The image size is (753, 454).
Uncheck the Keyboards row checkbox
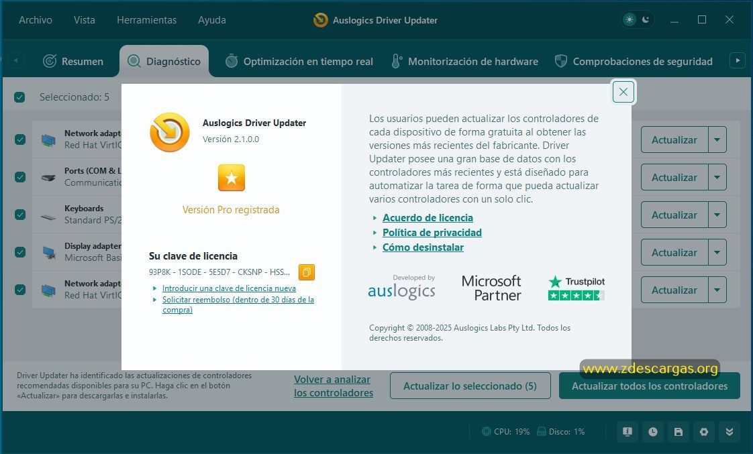(20, 214)
